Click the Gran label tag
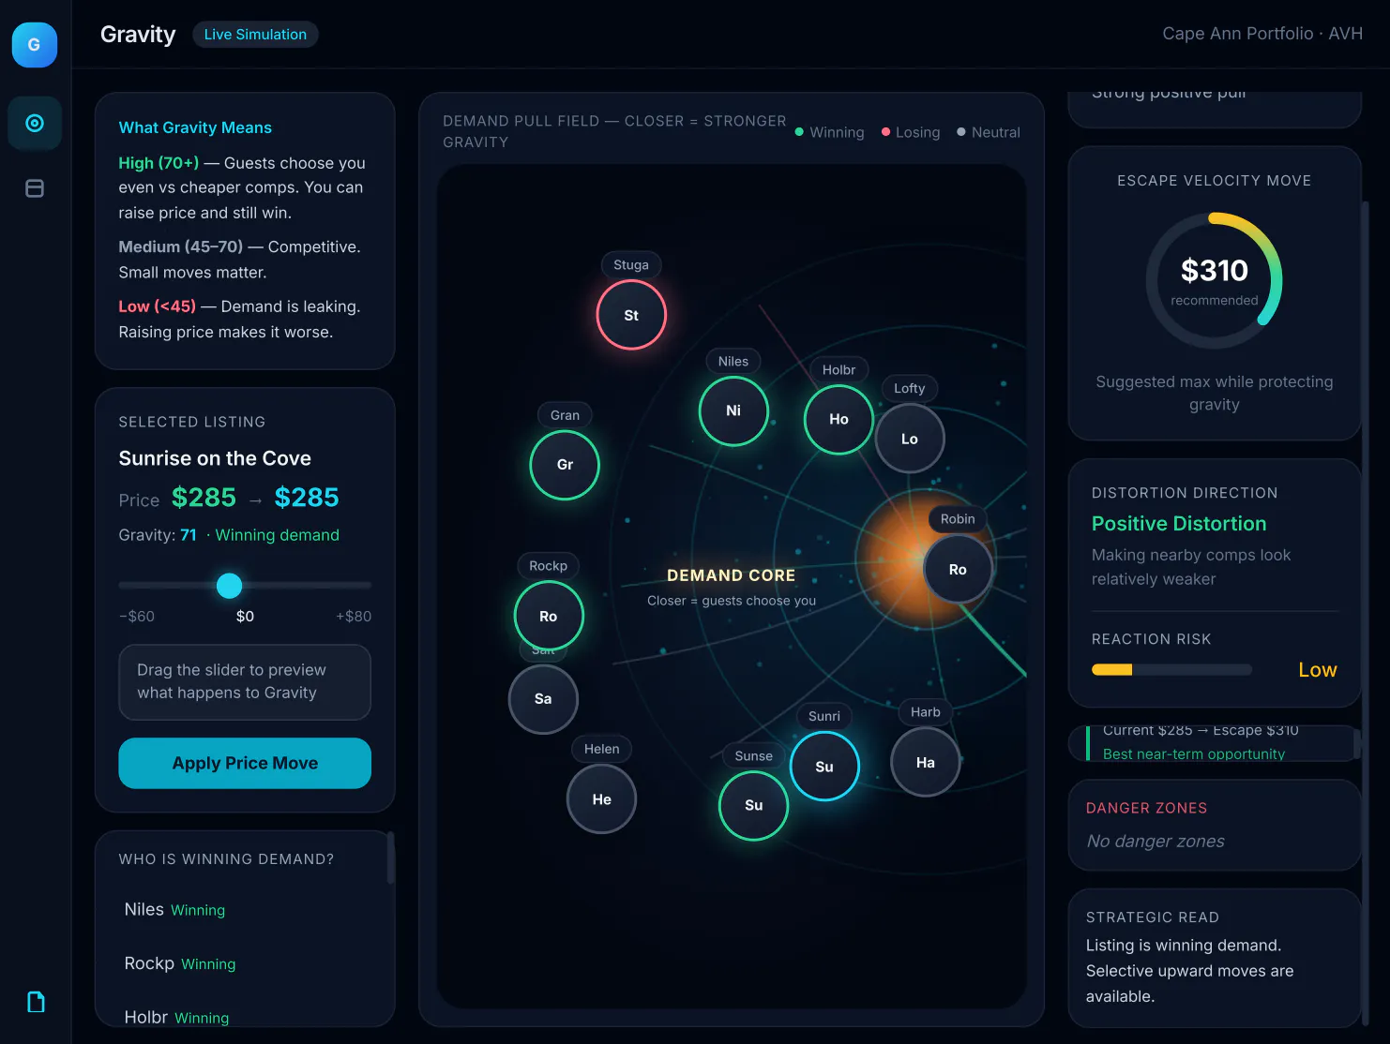 point(565,415)
